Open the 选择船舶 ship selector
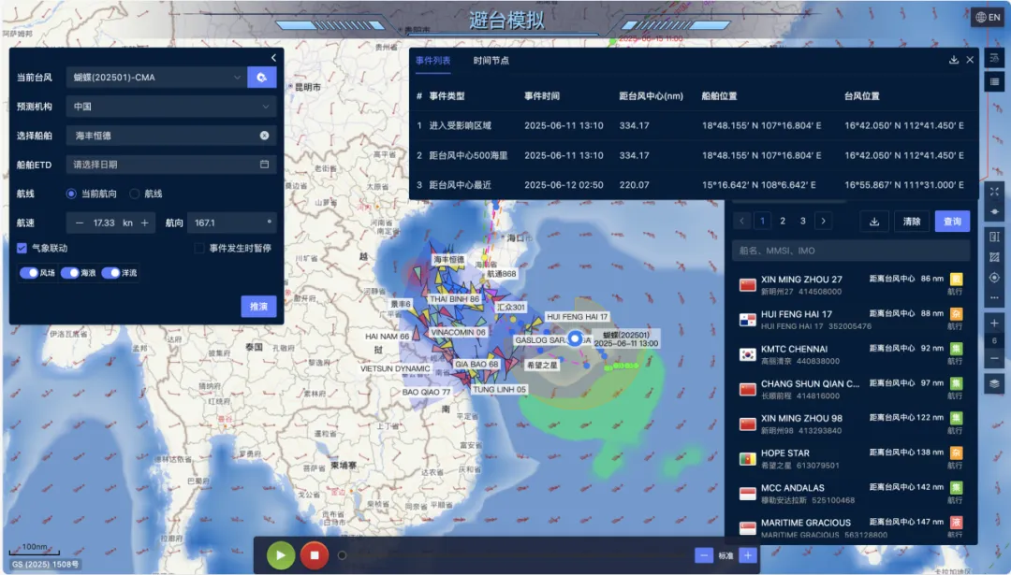This screenshot has height=575, width=1011. pyautogui.click(x=171, y=136)
